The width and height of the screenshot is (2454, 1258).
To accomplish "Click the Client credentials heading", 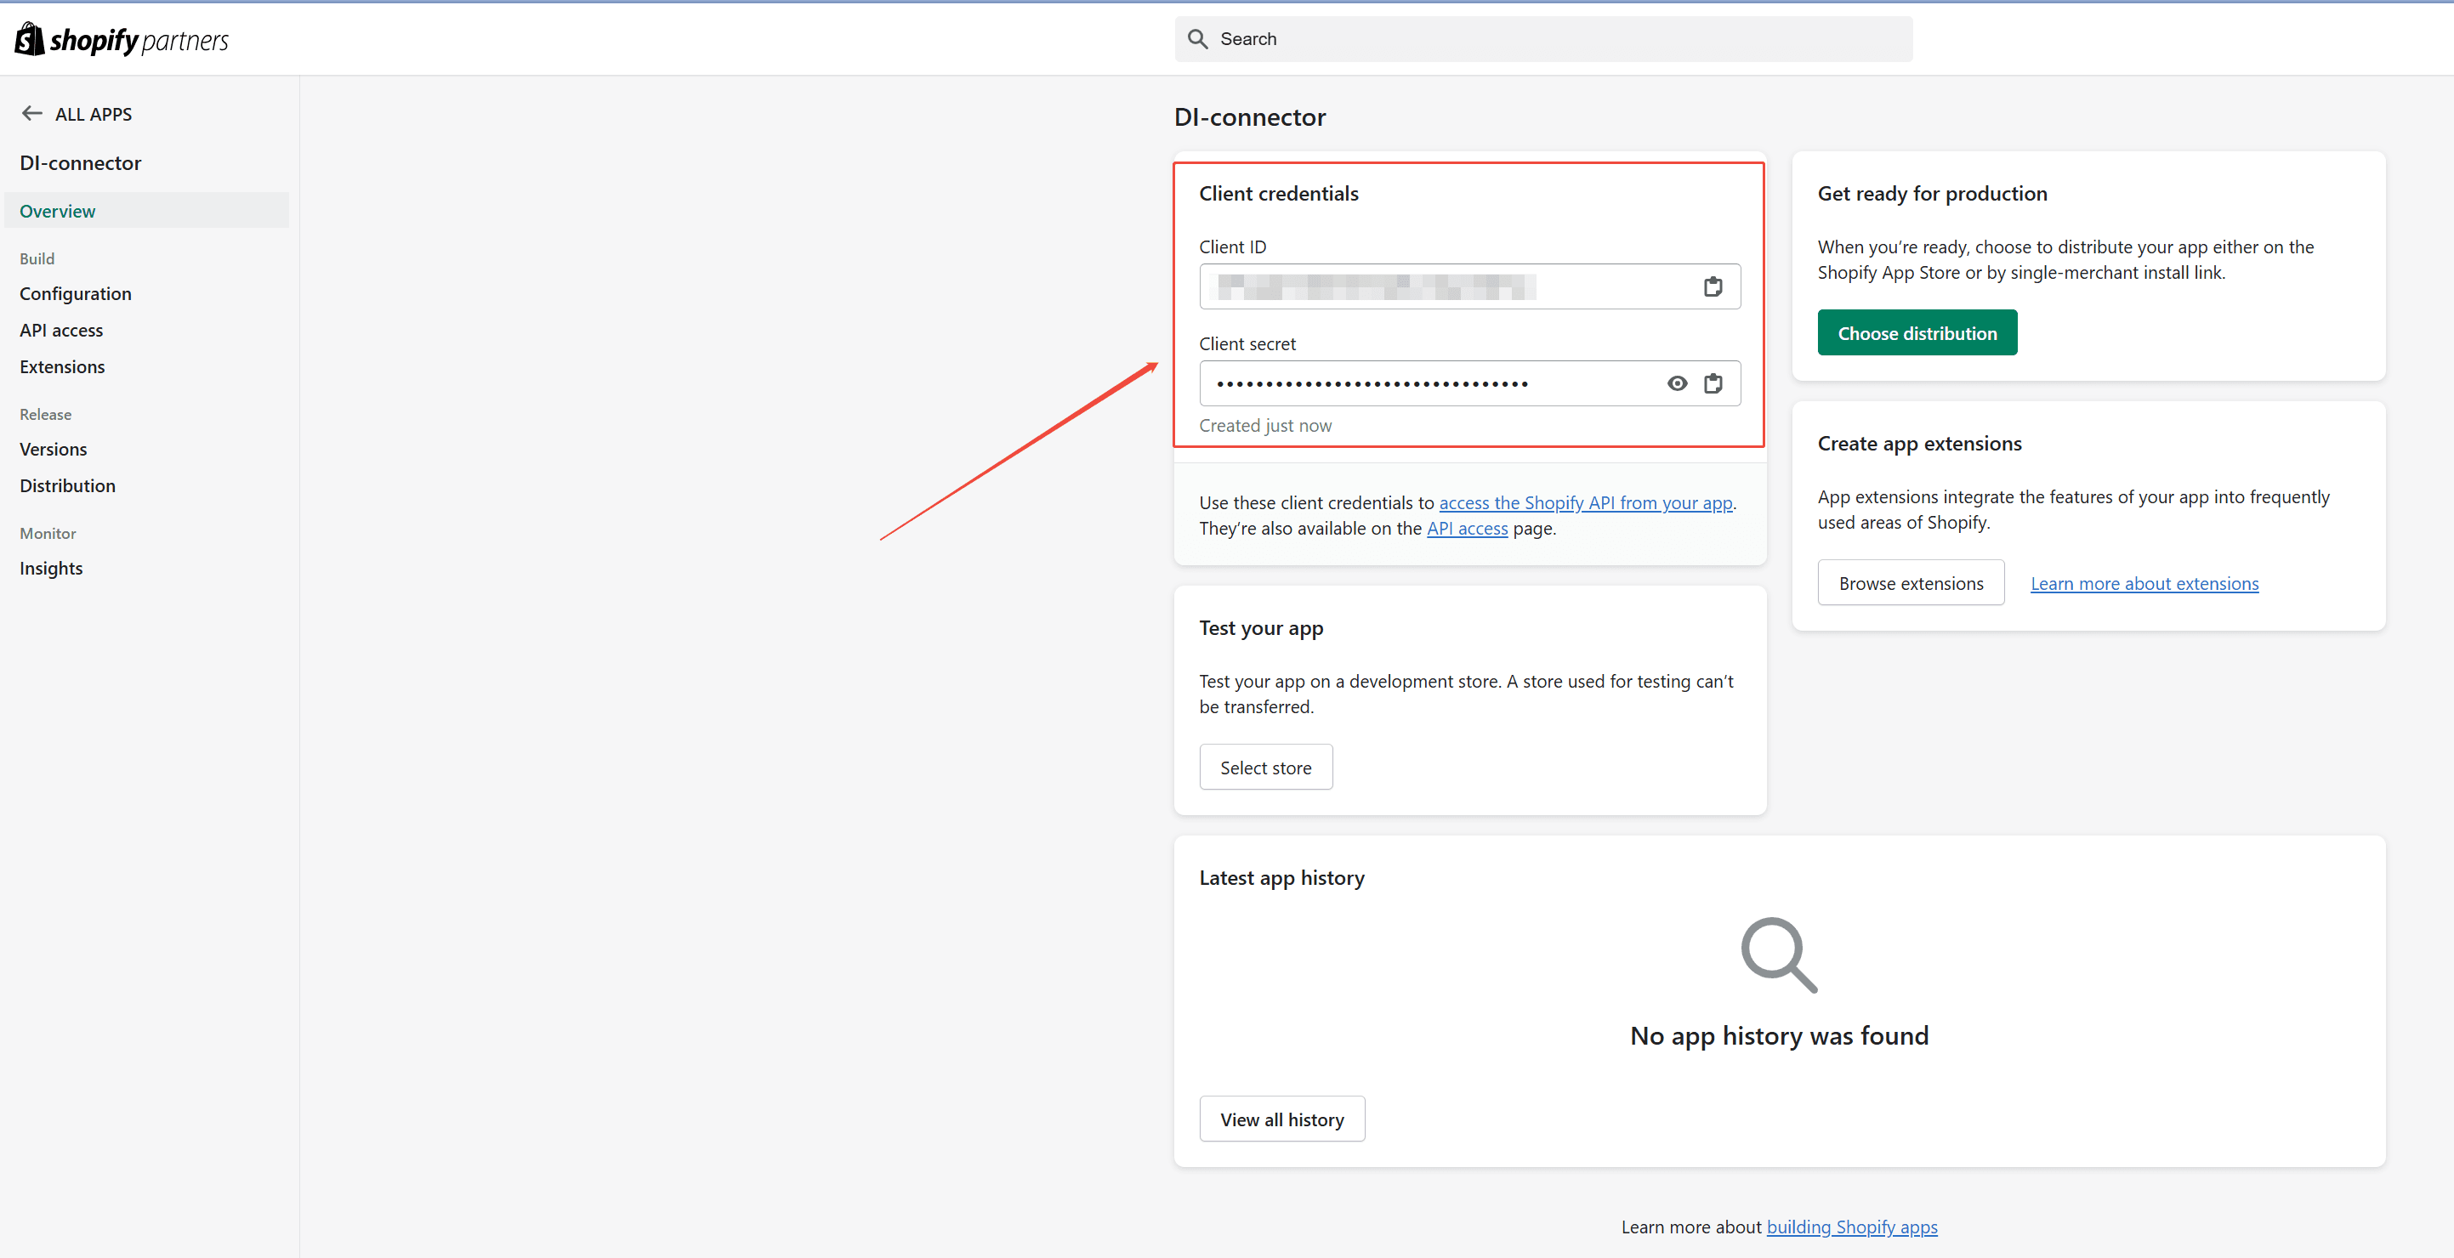I will point(1278,193).
